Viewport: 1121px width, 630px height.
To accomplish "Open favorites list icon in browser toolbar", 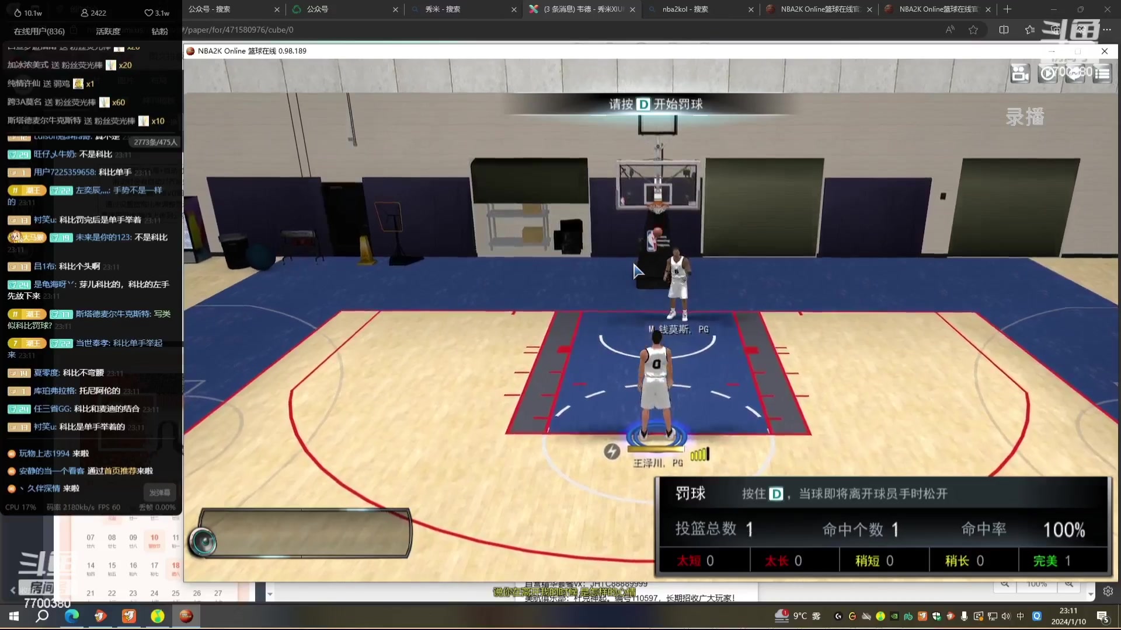I will pyautogui.click(x=1030, y=30).
